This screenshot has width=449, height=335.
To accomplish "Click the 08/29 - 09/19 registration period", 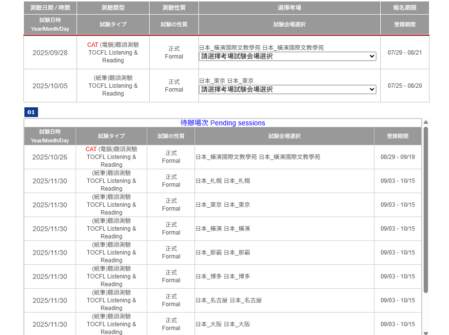I will 398,157.
